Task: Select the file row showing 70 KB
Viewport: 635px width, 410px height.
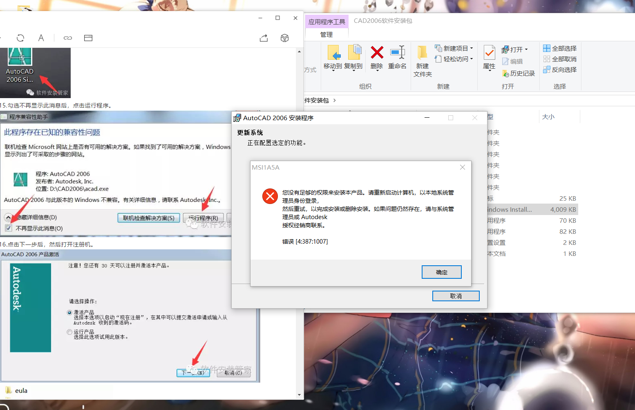Action: pyautogui.click(x=532, y=220)
